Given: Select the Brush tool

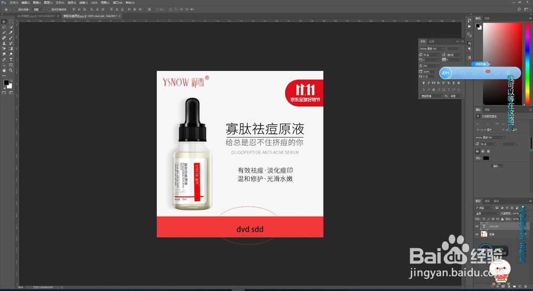Looking at the screenshot, I should click(11, 38).
